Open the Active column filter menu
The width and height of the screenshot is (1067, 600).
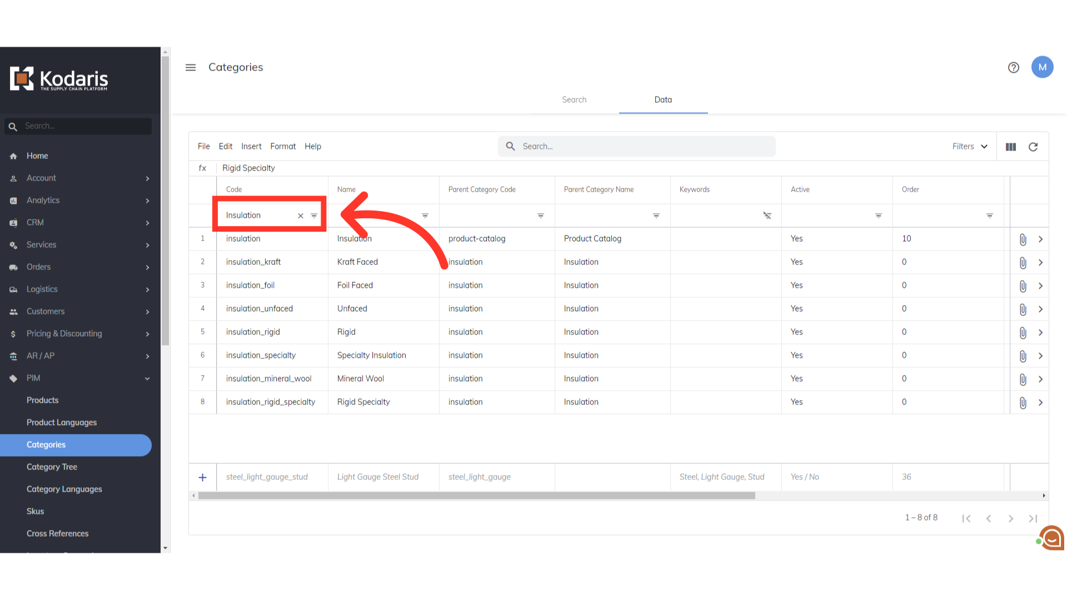point(879,216)
